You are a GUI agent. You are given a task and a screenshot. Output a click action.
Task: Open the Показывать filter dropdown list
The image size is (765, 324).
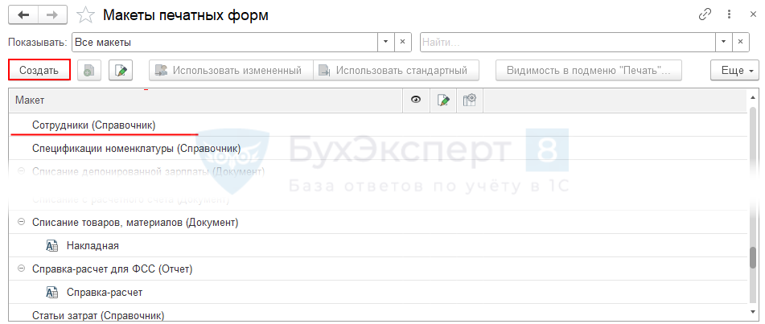(385, 41)
